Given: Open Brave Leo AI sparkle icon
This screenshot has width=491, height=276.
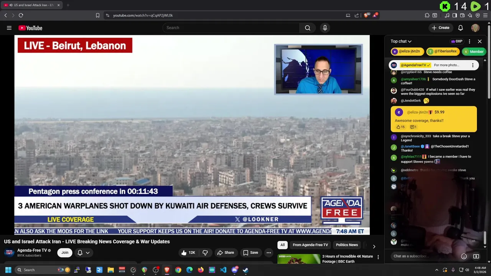Looking at the screenshot, I should 470,15.
